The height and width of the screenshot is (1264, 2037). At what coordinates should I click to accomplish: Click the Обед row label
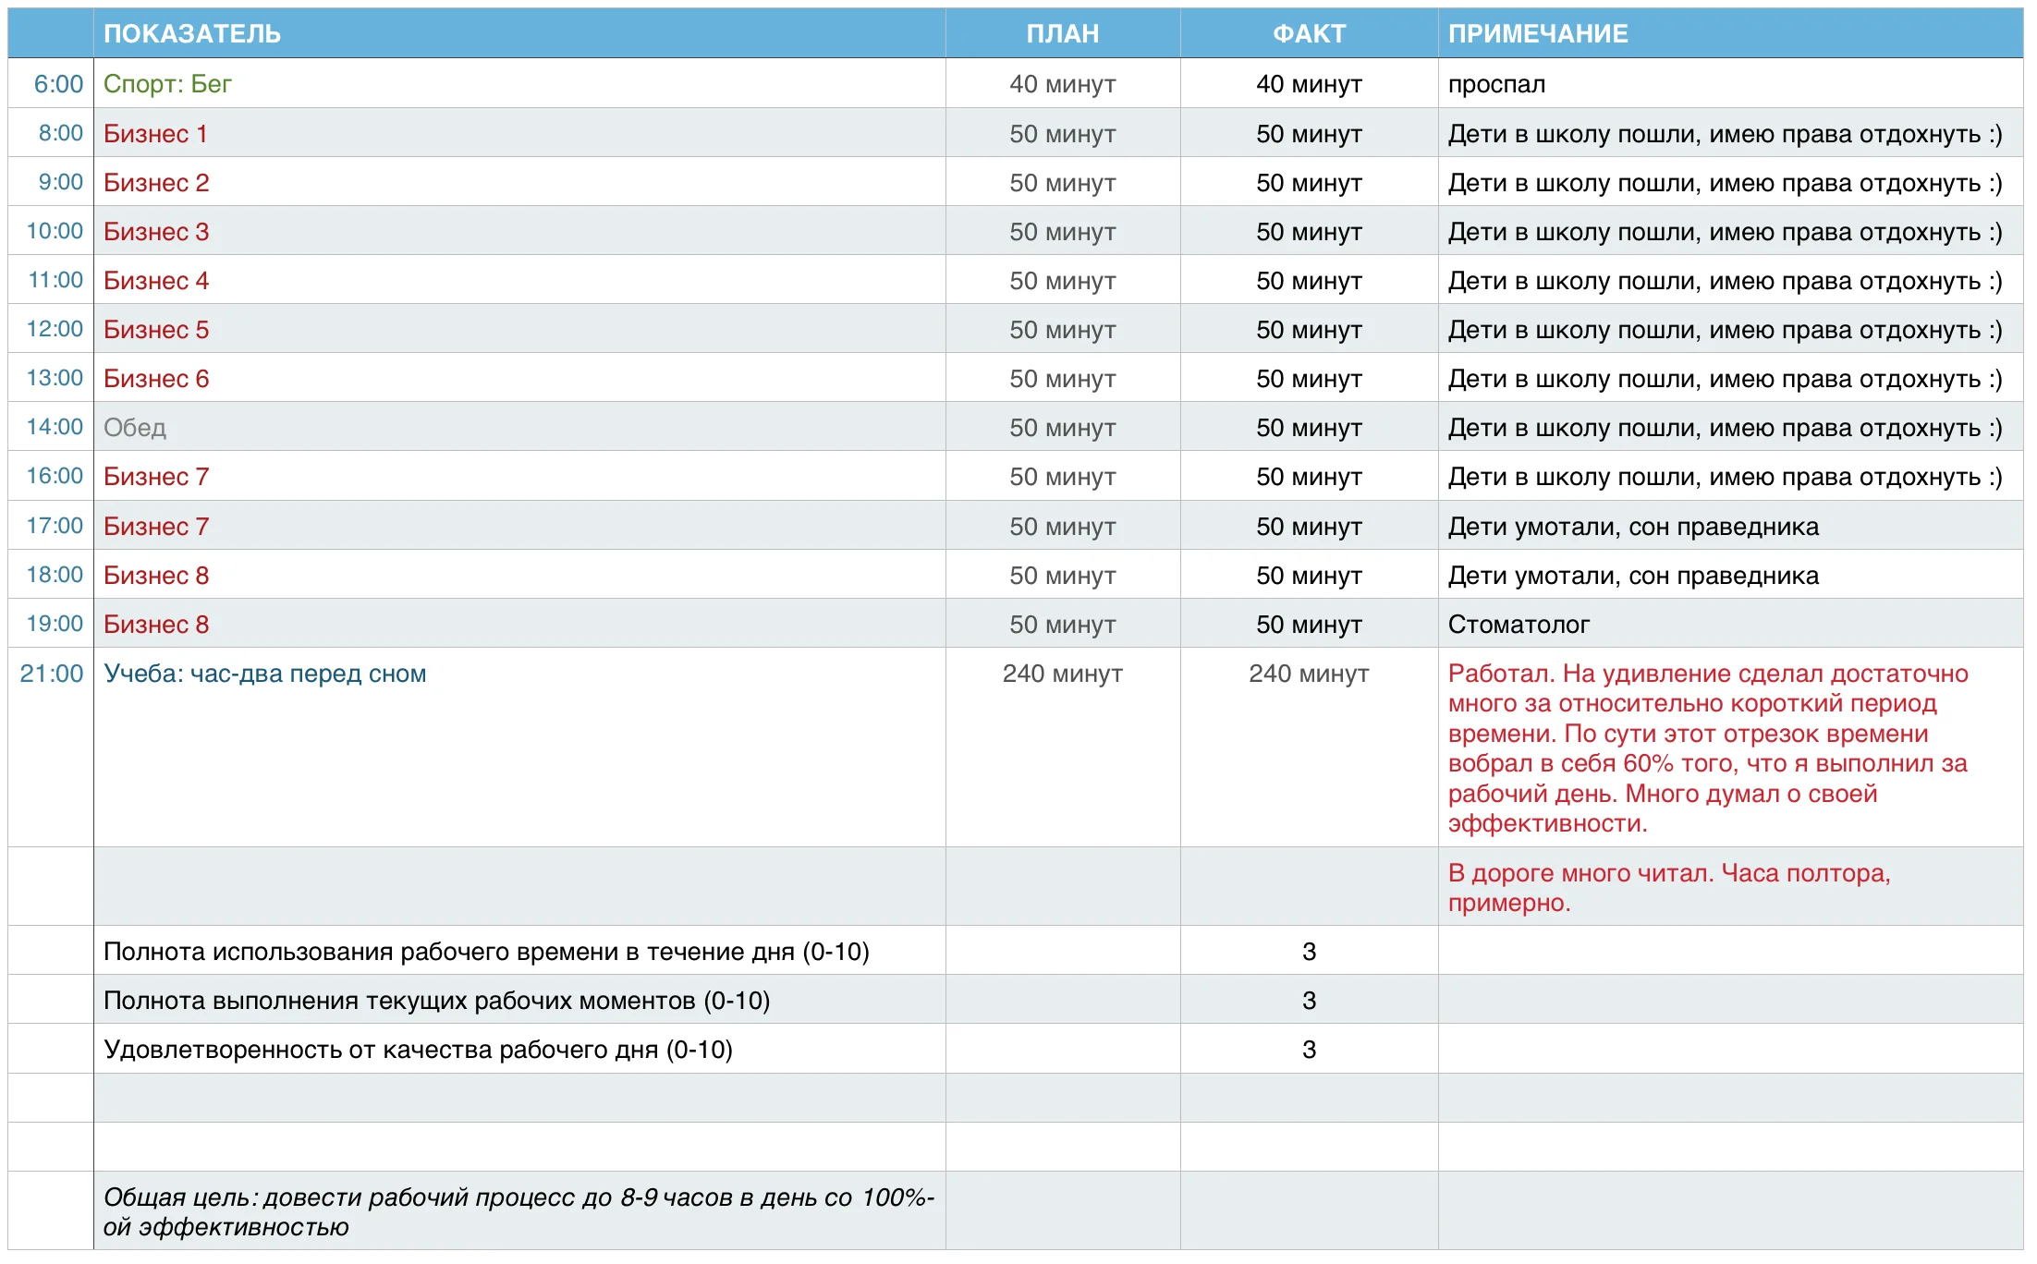coord(135,428)
